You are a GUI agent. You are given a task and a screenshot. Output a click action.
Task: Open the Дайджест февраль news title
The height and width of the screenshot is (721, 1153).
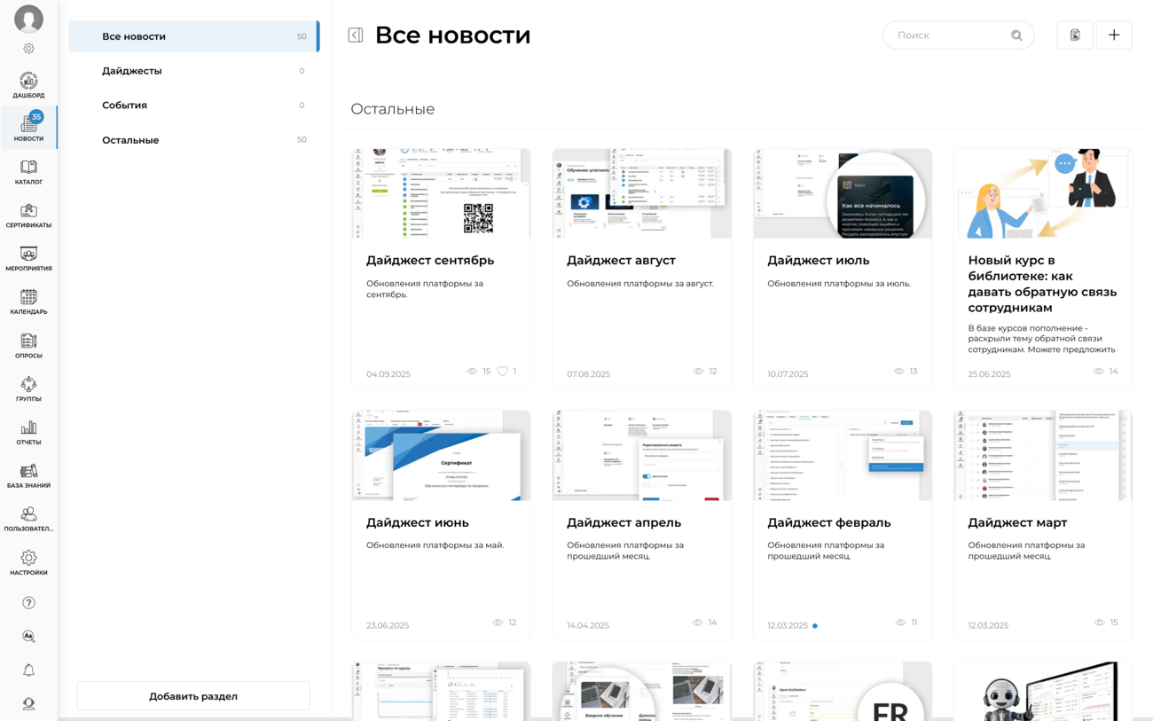(829, 522)
